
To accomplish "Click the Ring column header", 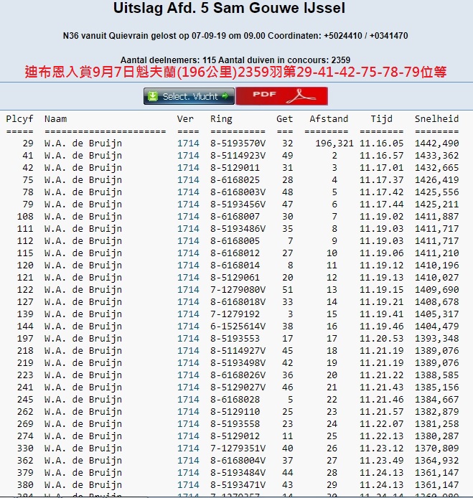I will (221, 119).
